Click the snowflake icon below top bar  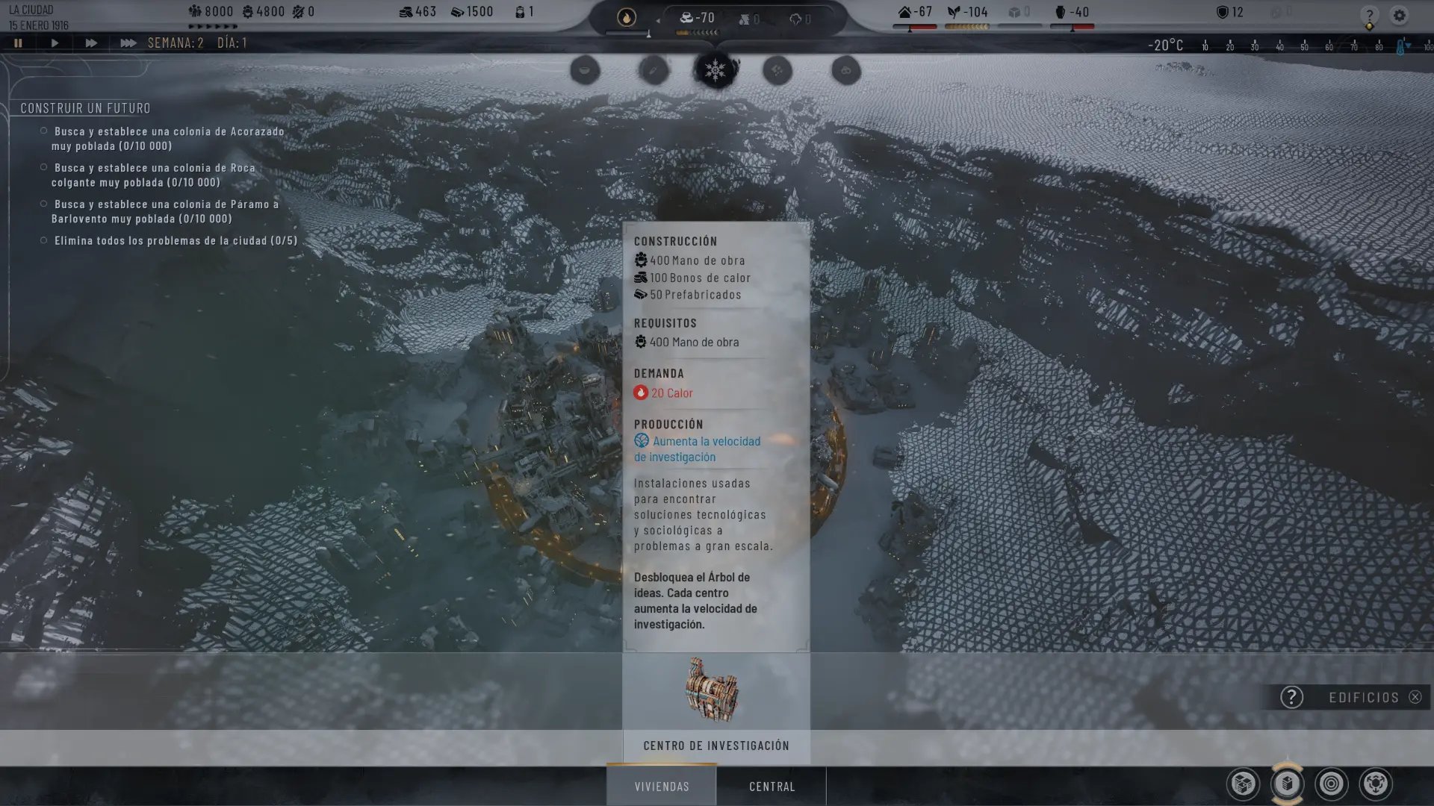pos(716,70)
